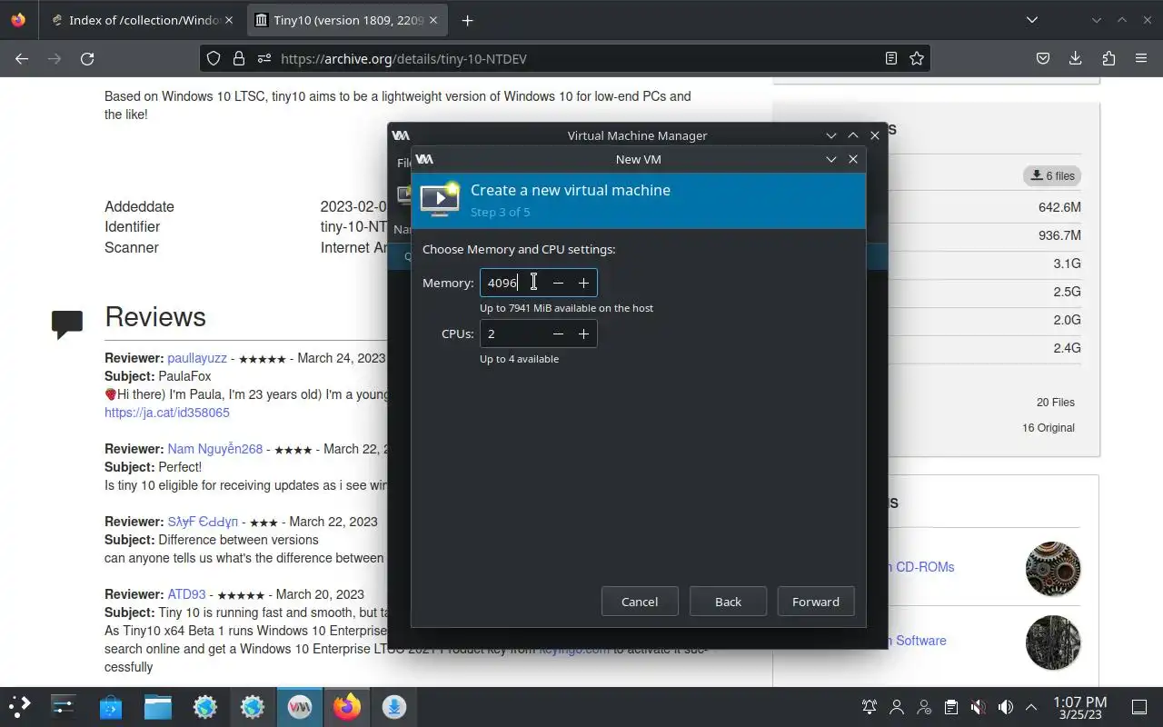The height and width of the screenshot is (727, 1163).
Task: Open the ja.cat/id358065 link
Action: (x=167, y=413)
